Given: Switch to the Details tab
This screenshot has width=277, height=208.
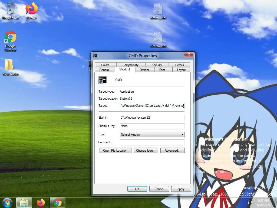Looking at the screenshot, I should [x=180, y=65].
